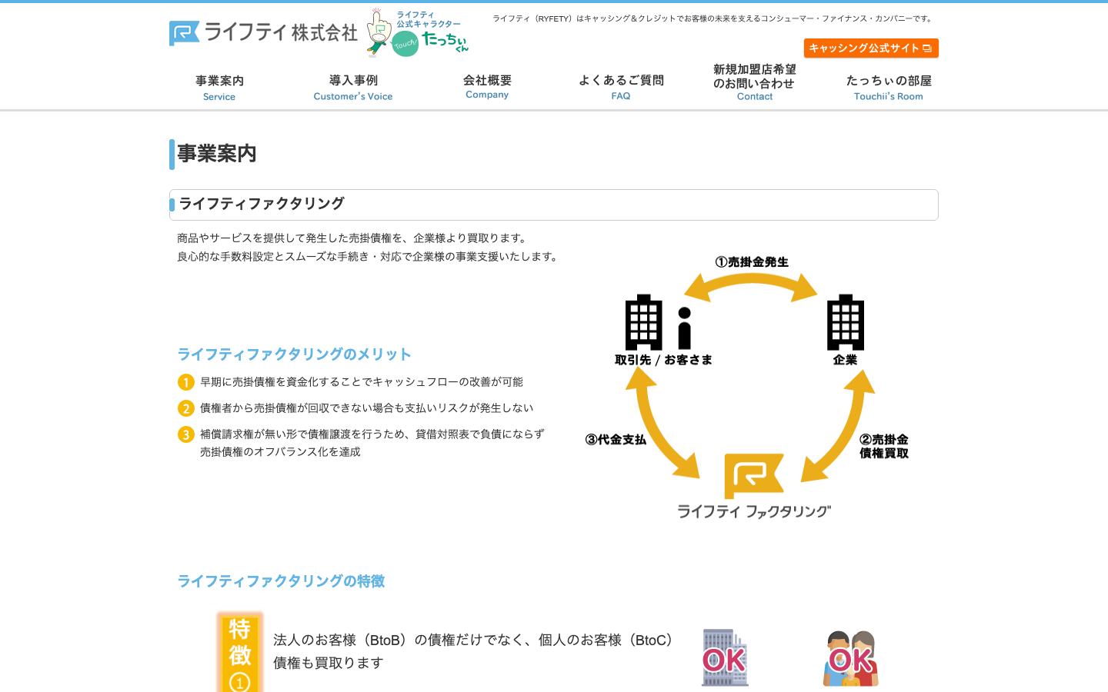Click the 特徴① orange badge
The image size is (1108, 692).
(x=240, y=652)
